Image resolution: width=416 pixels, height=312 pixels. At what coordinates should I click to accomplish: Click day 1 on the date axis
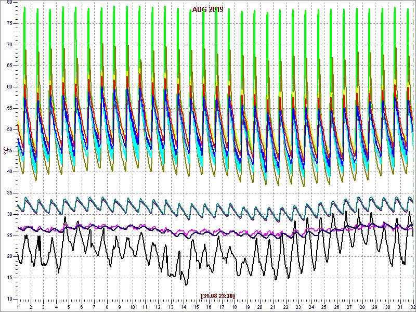coord(18,307)
